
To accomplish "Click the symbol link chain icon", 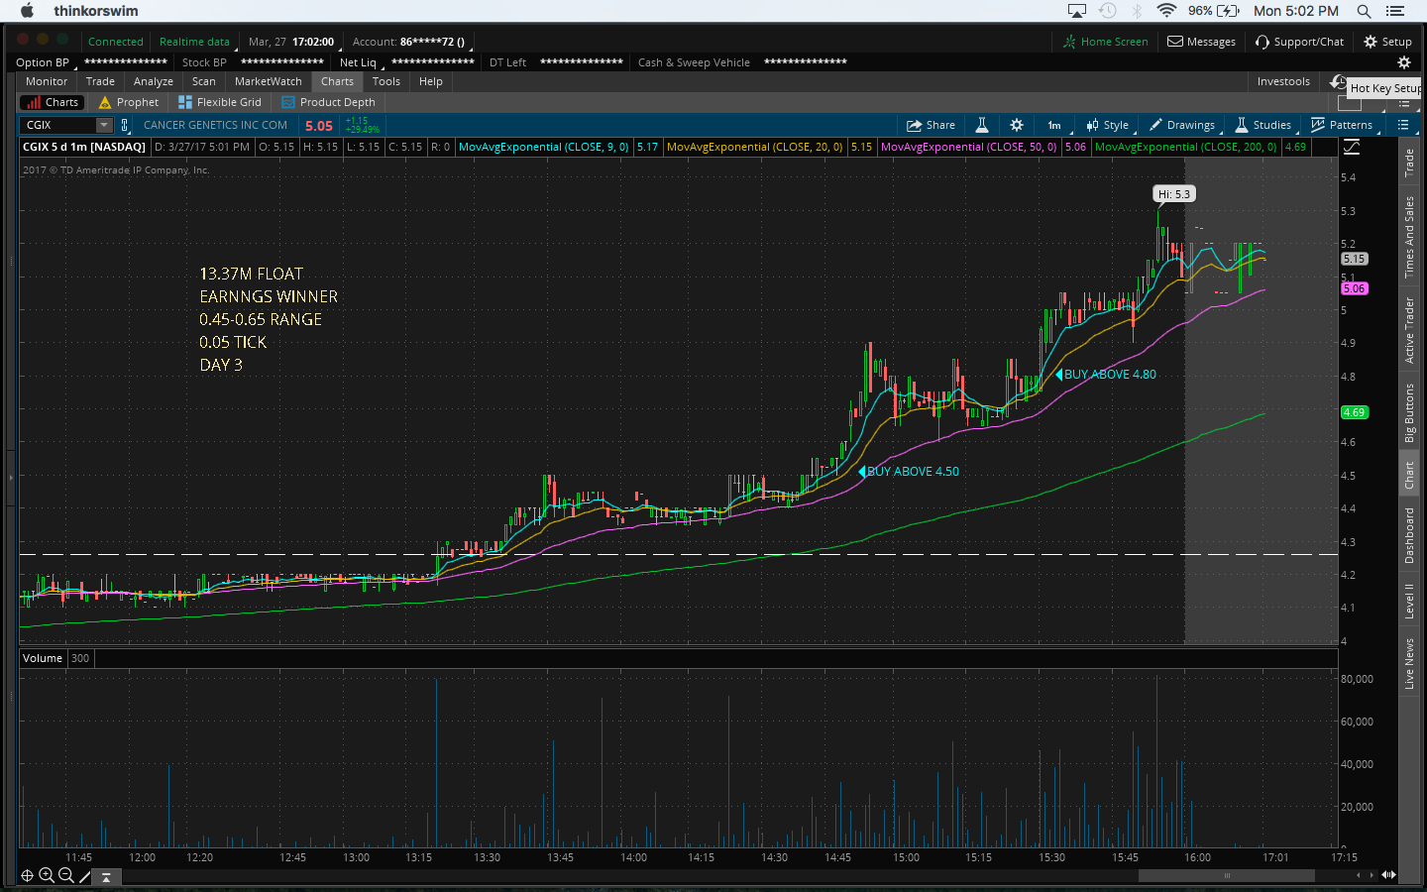I will (124, 125).
